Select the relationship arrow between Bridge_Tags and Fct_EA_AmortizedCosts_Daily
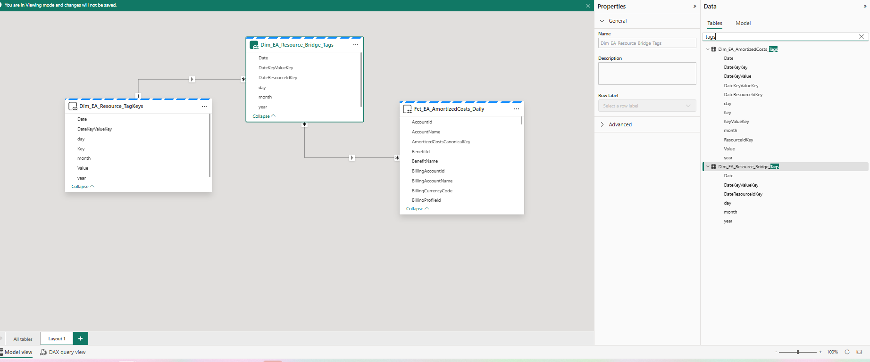Screen dimensions: 870x362 pos(352,157)
